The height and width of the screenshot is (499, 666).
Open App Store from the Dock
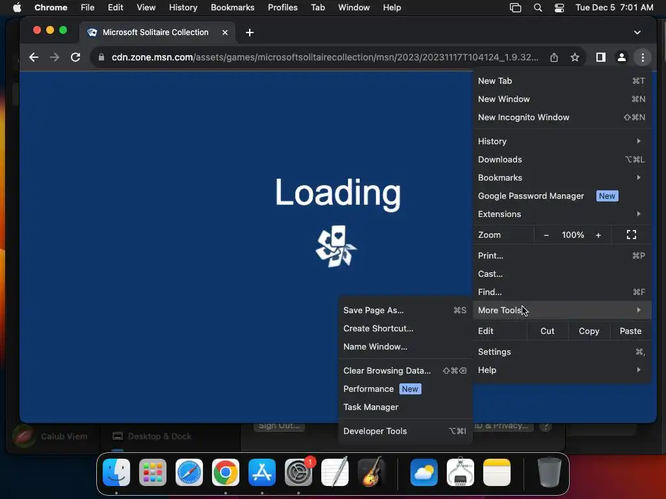[262, 472]
